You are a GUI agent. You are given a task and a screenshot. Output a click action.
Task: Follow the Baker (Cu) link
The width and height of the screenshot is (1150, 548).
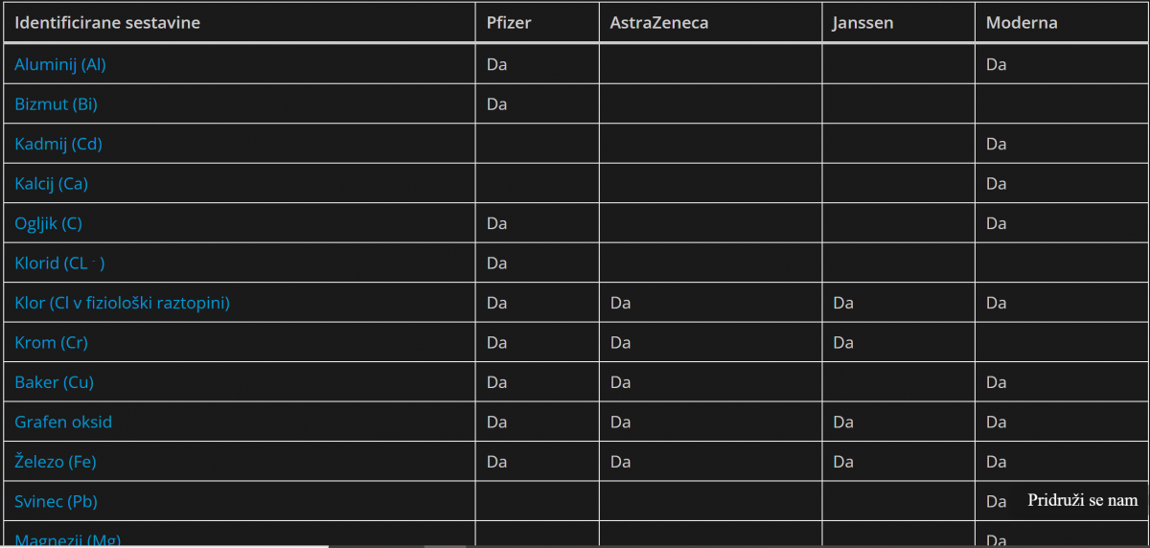tap(54, 382)
